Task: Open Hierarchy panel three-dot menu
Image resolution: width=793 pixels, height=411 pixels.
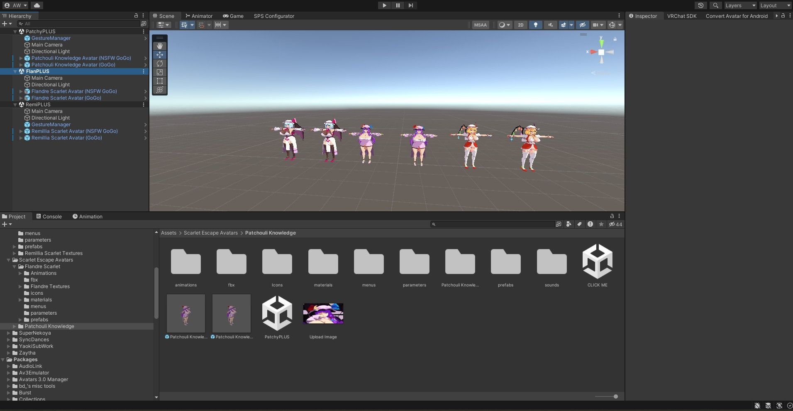Action: pyautogui.click(x=144, y=16)
